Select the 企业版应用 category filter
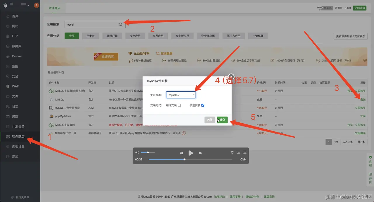374x202 pixels. 208,36
